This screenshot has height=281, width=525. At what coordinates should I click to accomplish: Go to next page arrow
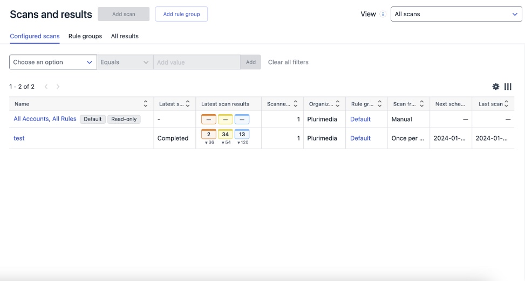coord(58,87)
